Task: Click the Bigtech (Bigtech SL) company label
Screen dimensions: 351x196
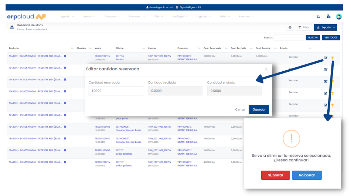Action: coord(188,7)
